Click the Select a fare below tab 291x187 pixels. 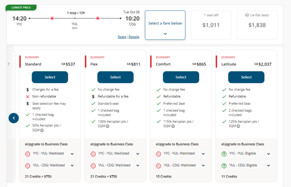(x=165, y=25)
